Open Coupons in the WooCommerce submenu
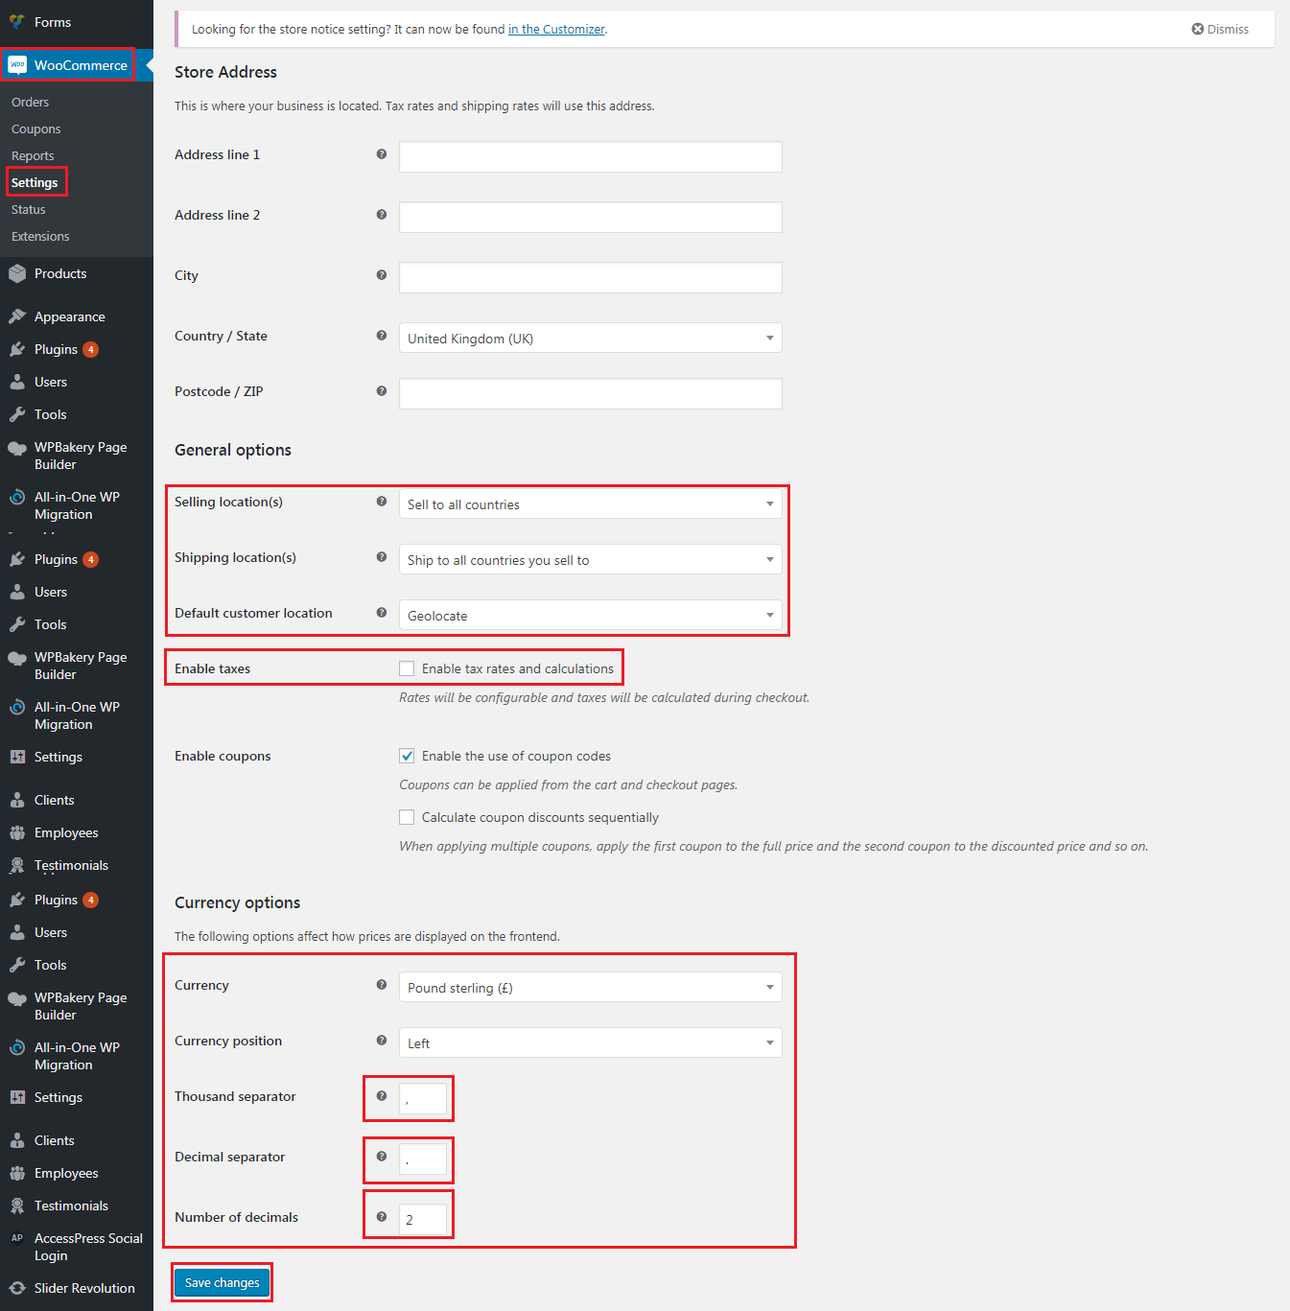 35,129
